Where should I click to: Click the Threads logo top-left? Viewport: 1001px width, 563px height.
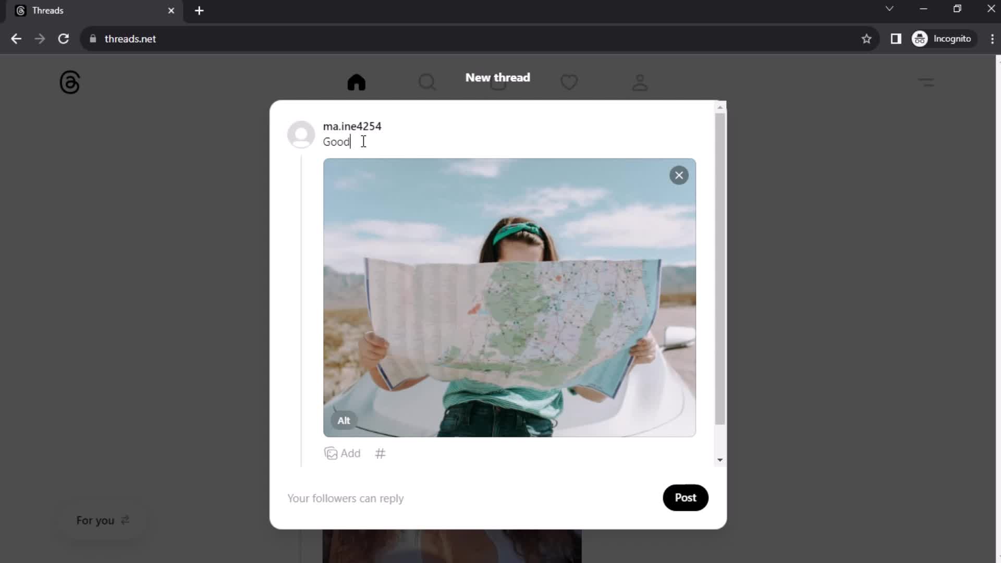(x=69, y=82)
